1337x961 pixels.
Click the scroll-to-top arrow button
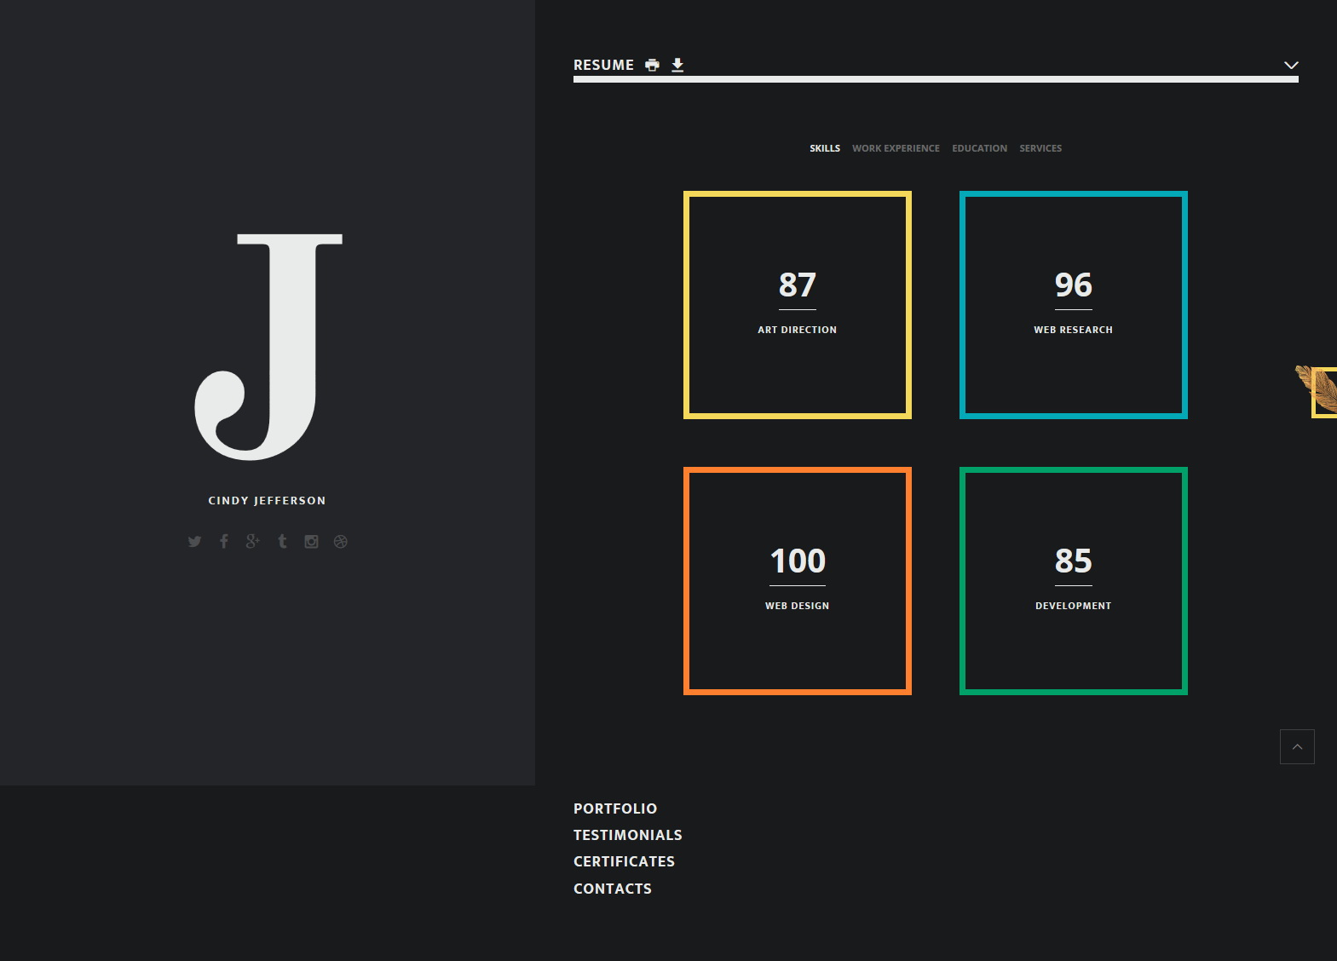tap(1297, 746)
